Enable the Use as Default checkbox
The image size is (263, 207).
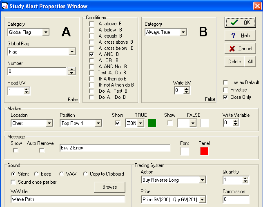(x=225, y=82)
